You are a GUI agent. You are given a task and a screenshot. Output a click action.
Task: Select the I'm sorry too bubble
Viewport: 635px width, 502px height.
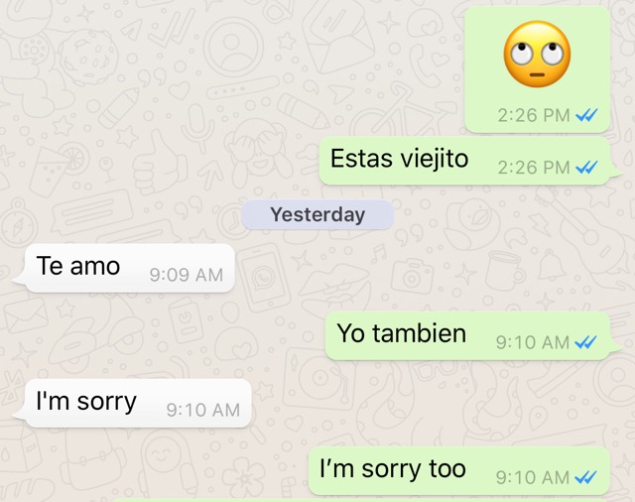pos(459,471)
